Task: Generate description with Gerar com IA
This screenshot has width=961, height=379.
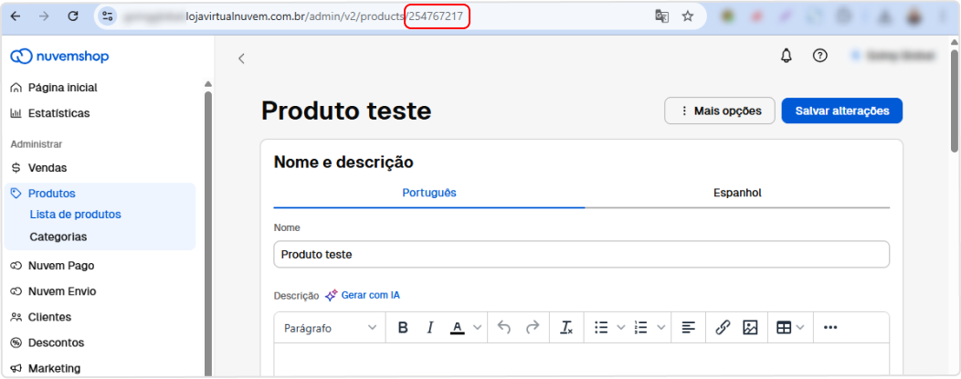Action: coord(363,295)
